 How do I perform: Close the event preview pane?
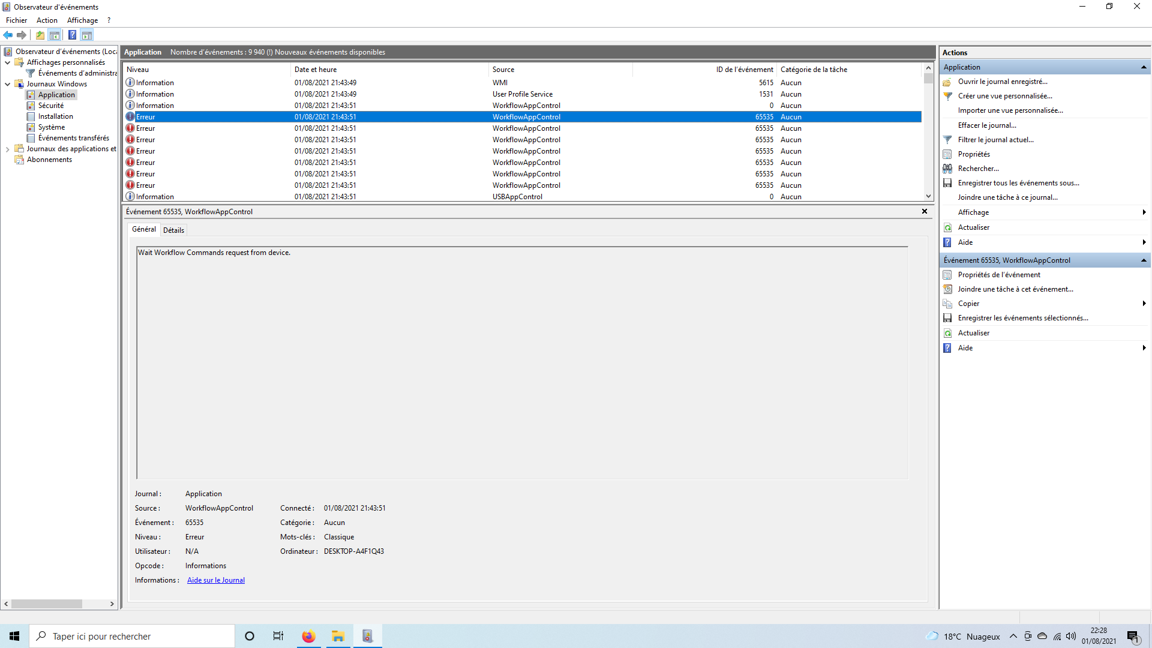pyautogui.click(x=925, y=211)
